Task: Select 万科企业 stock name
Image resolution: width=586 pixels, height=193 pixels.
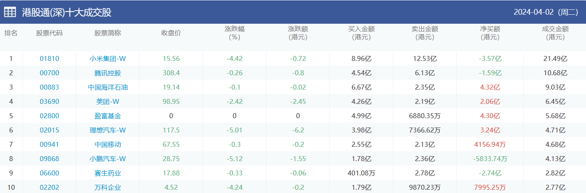Action: pyautogui.click(x=108, y=187)
